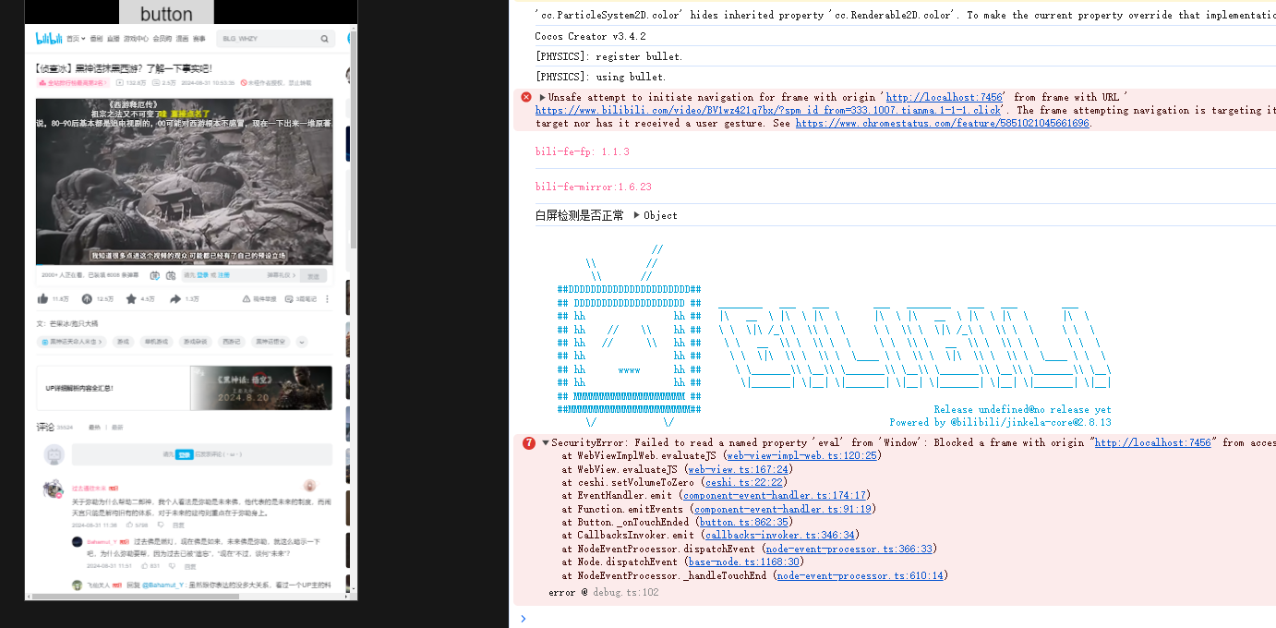Share the video using the arrow icon
Image resolution: width=1276 pixels, height=628 pixels.
pyautogui.click(x=175, y=299)
